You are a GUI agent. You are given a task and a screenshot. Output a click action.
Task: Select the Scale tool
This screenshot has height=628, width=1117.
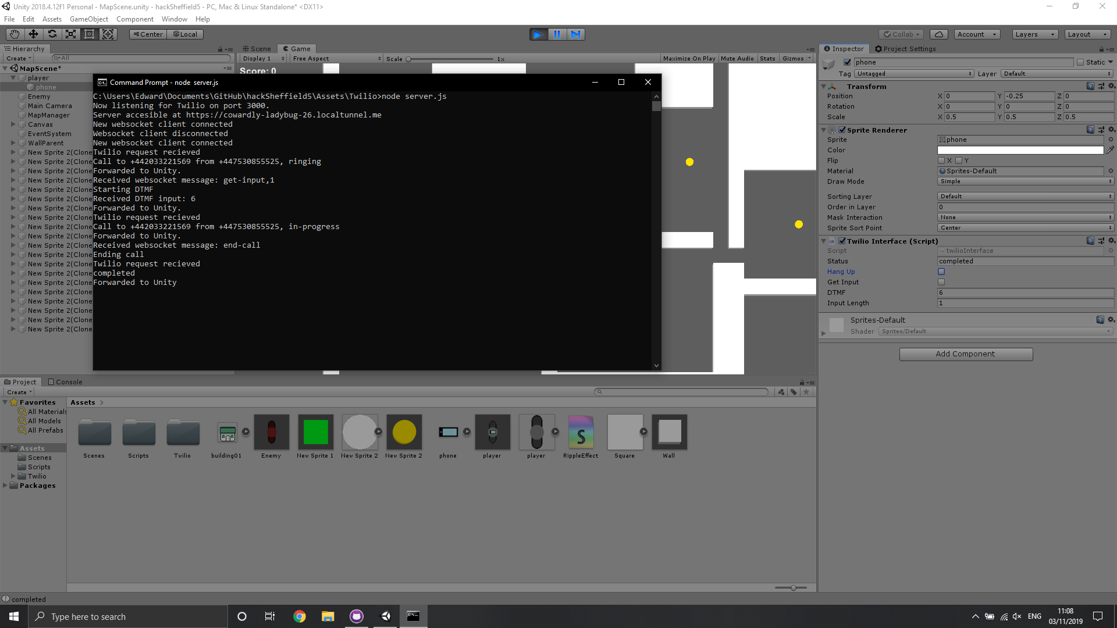(70, 34)
